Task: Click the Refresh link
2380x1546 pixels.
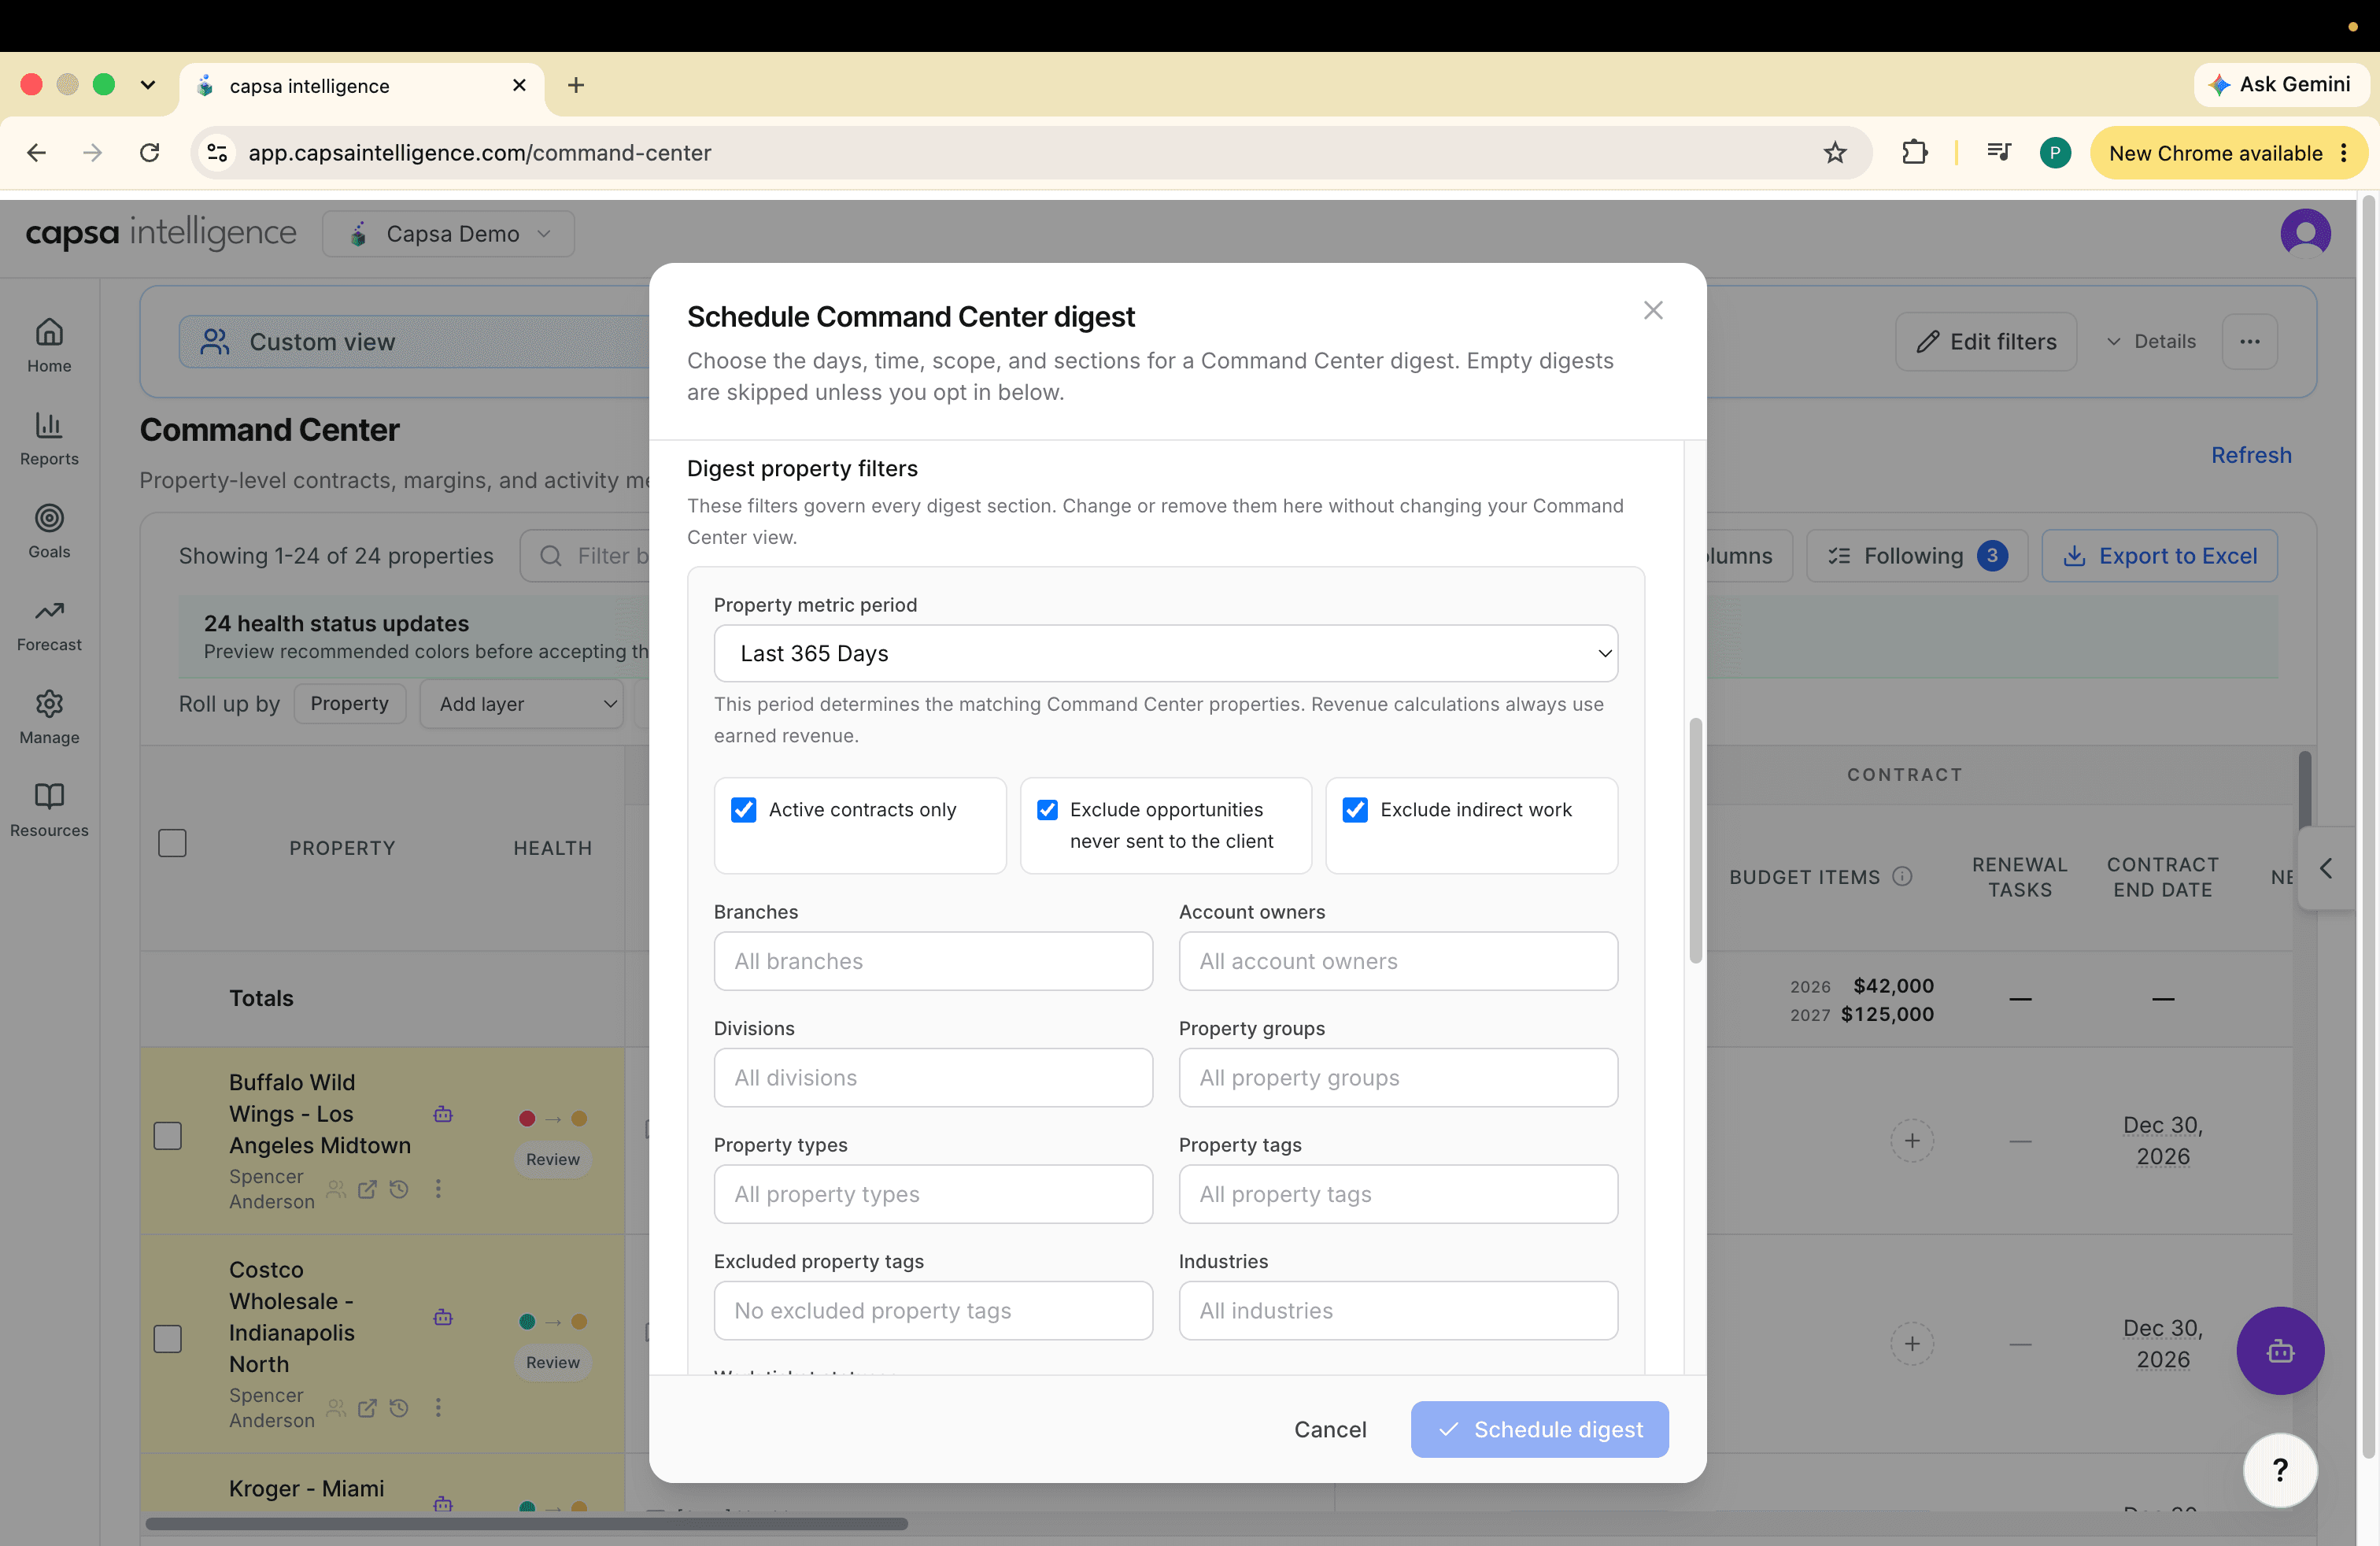Action: coord(2251,455)
